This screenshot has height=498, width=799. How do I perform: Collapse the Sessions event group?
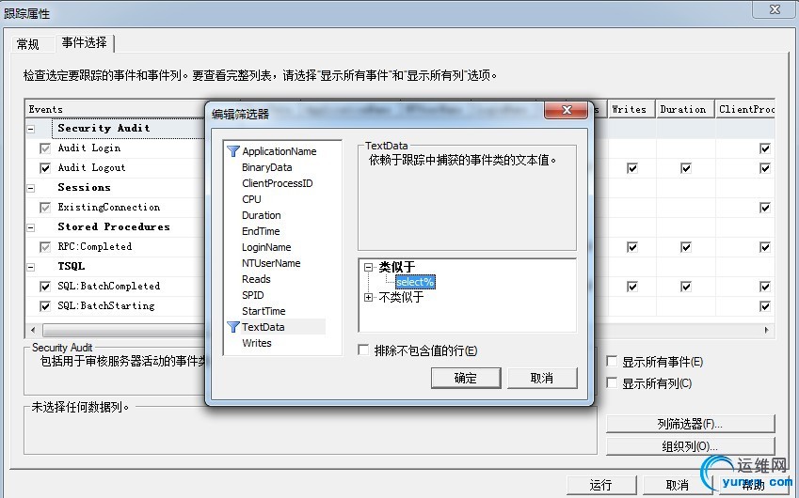30,188
